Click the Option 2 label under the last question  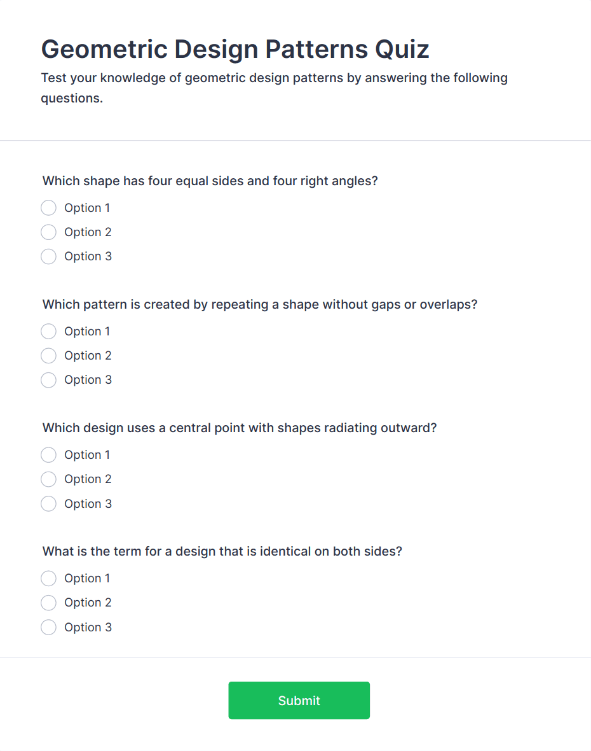pyautogui.click(x=88, y=602)
